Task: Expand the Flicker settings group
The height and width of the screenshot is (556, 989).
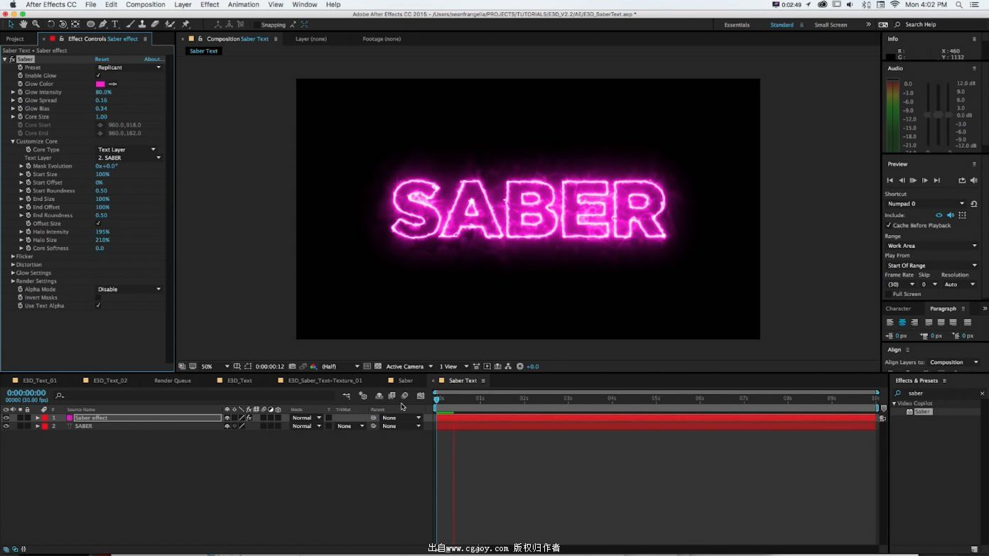Action: point(13,256)
